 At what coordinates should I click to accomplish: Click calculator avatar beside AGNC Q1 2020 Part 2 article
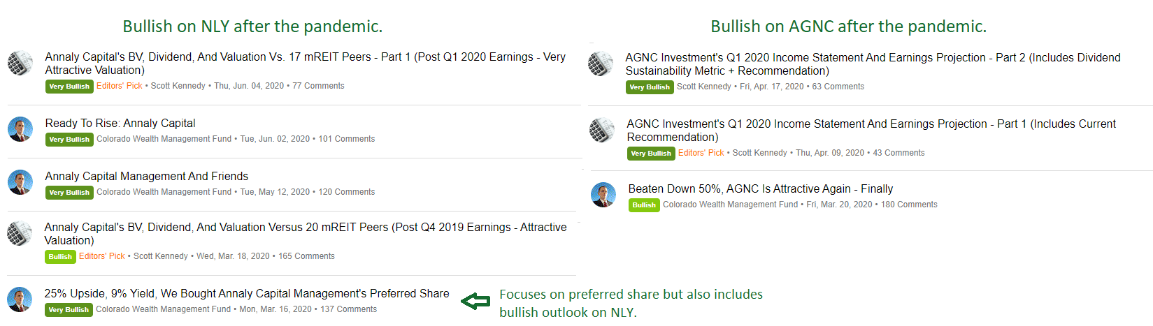tap(601, 64)
